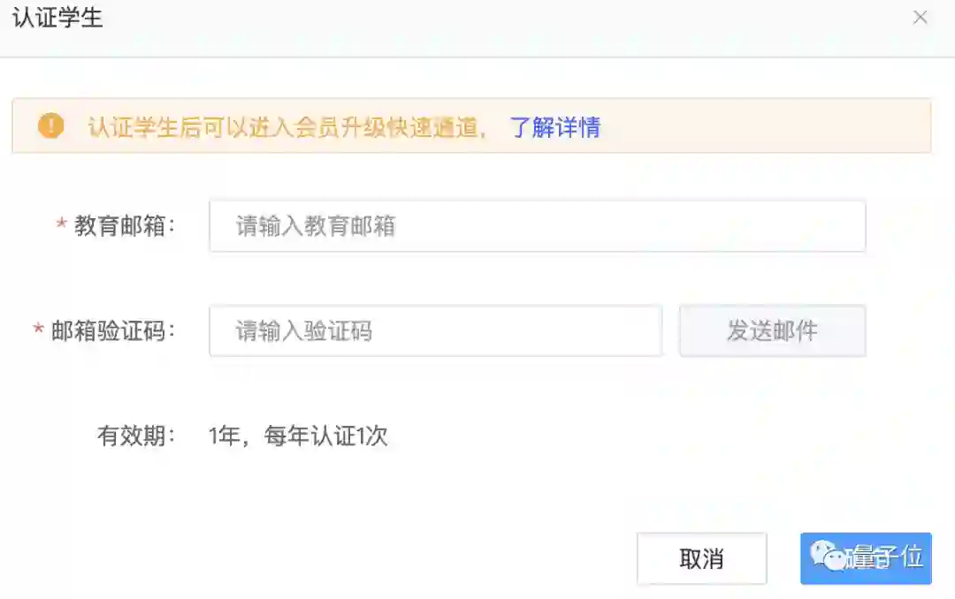Click the WeChat logo watermark icon

pyautogui.click(x=829, y=557)
